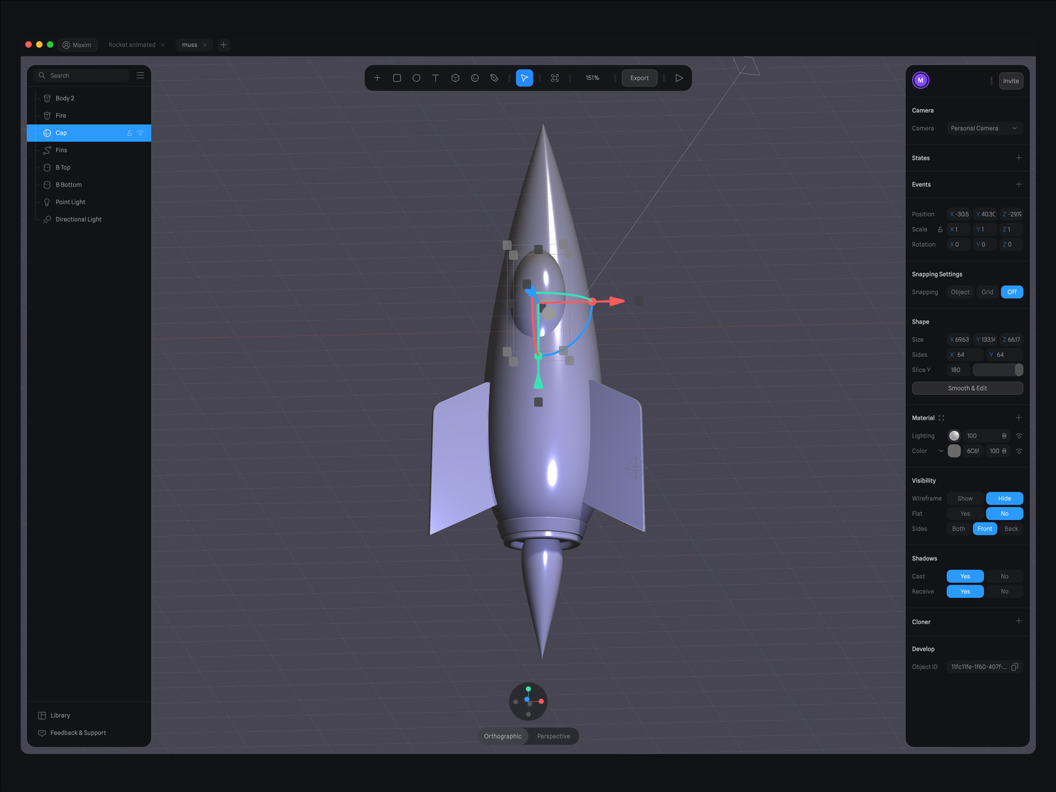Turn snapping Off in Snapping Settings
Screen dimensions: 1056x792
coord(1012,292)
